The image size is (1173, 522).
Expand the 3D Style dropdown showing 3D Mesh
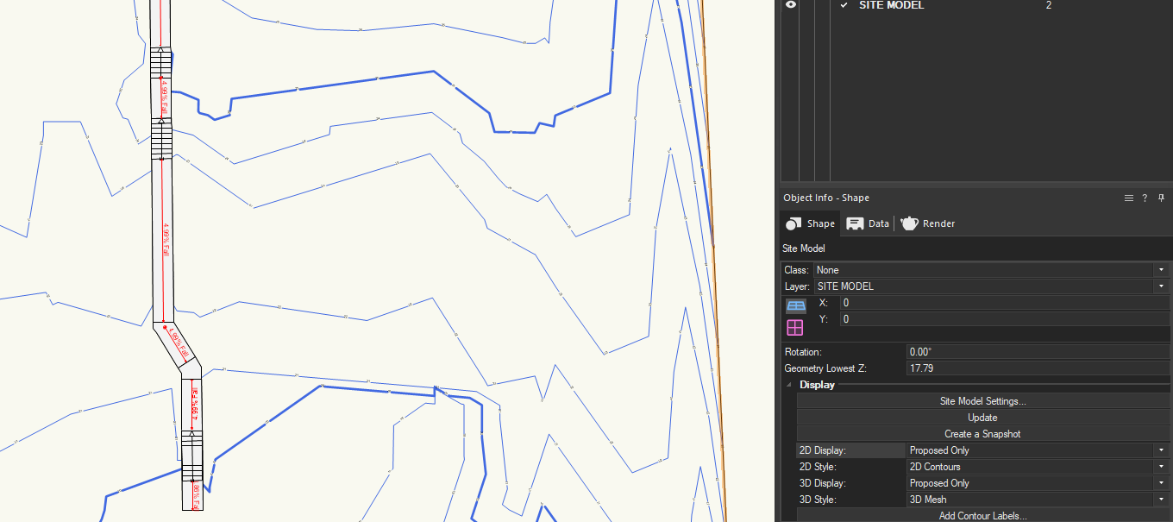pos(1037,500)
